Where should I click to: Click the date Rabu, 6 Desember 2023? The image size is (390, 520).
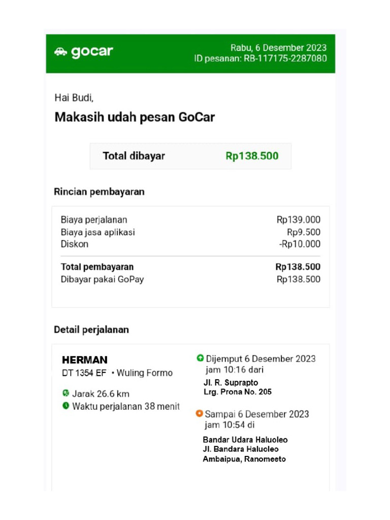click(278, 48)
